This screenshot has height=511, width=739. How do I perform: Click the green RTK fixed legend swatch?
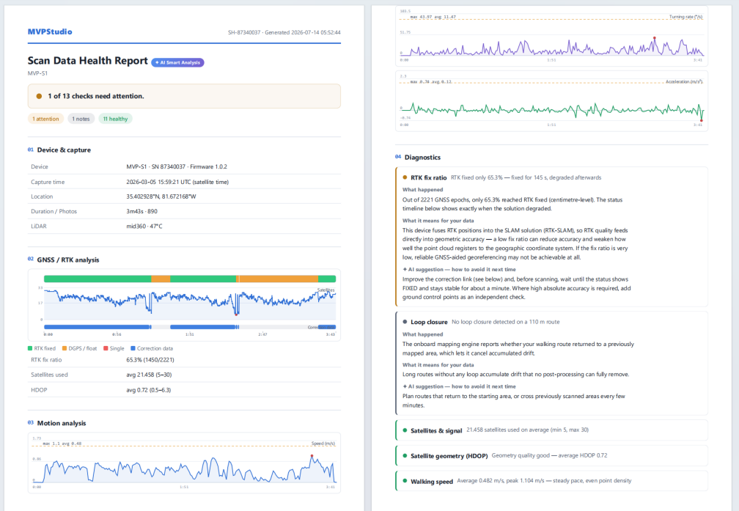30,348
